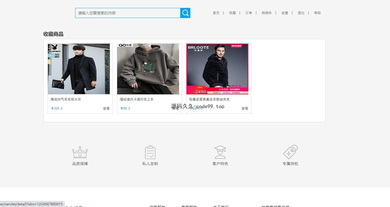This screenshot has width=390, height=207.
Task: Click the ¥329.0 price text
Action: point(57,108)
